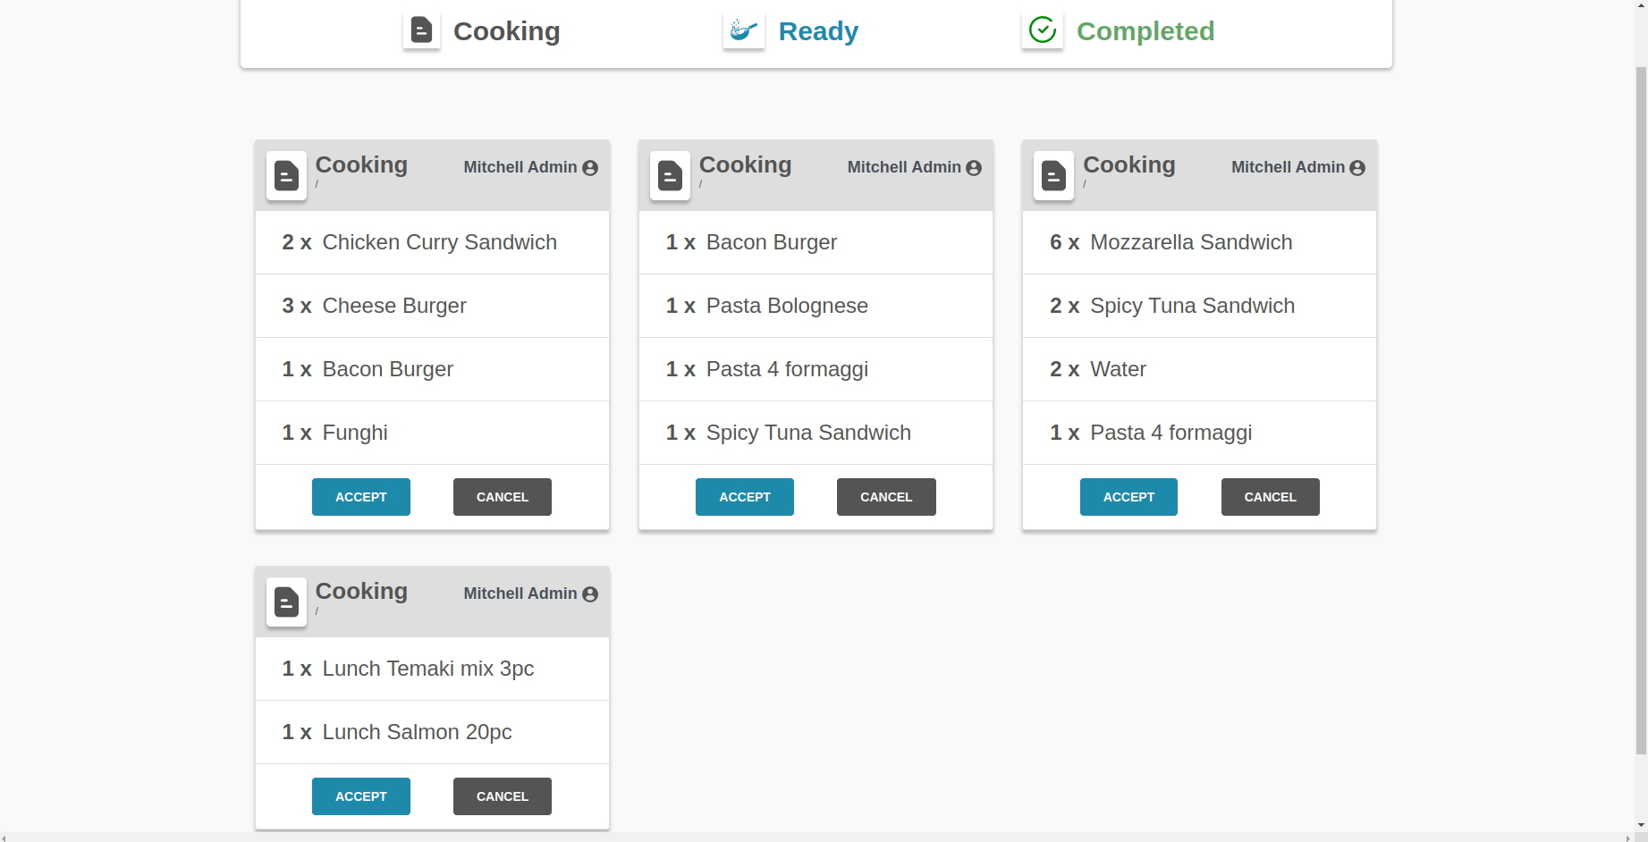Click user avatar icon on Mozzarella Sandwich order
The width and height of the screenshot is (1648, 842).
(1357, 168)
